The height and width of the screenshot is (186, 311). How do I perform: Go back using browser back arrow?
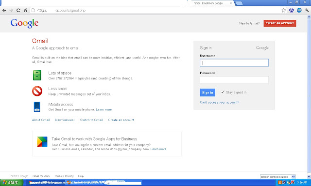[4, 10]
